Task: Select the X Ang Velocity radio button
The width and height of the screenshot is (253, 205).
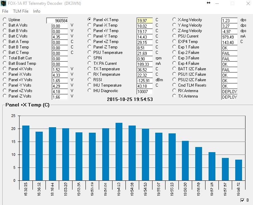Action: [x=174, y=19]
